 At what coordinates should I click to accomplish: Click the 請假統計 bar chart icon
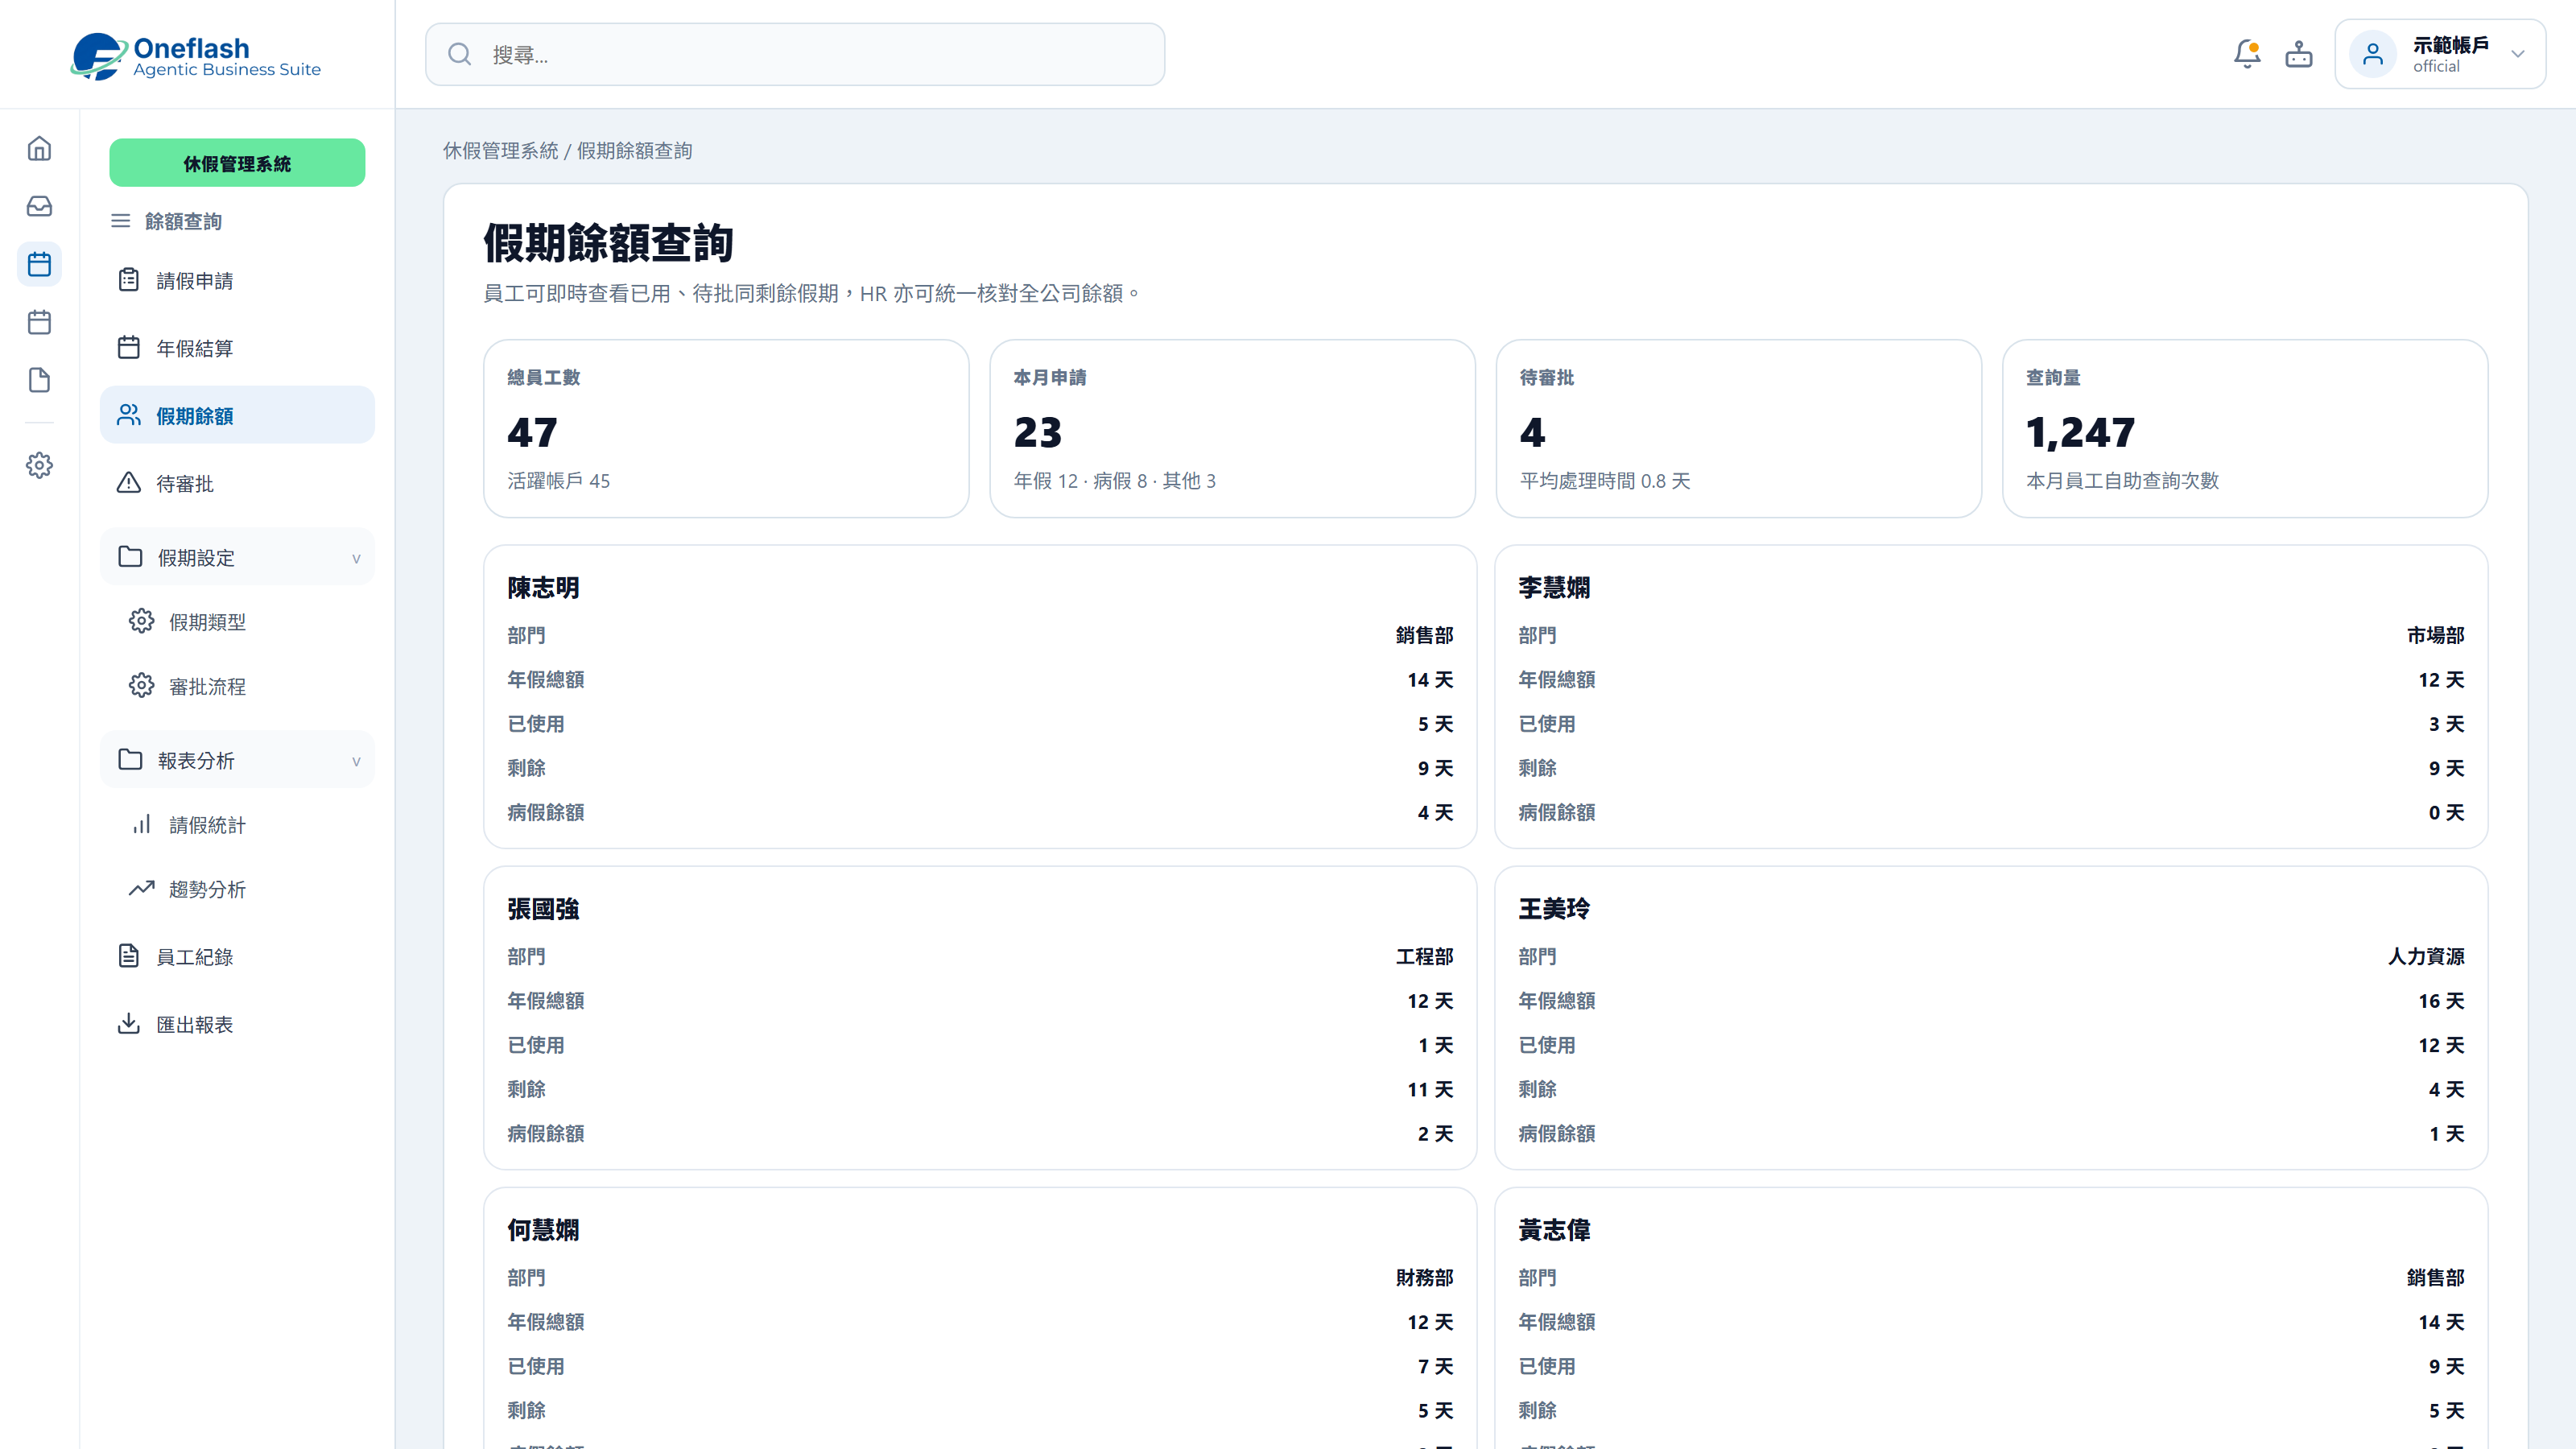point(142,824)
